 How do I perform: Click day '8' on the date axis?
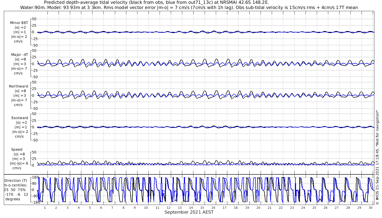[123, 208]
